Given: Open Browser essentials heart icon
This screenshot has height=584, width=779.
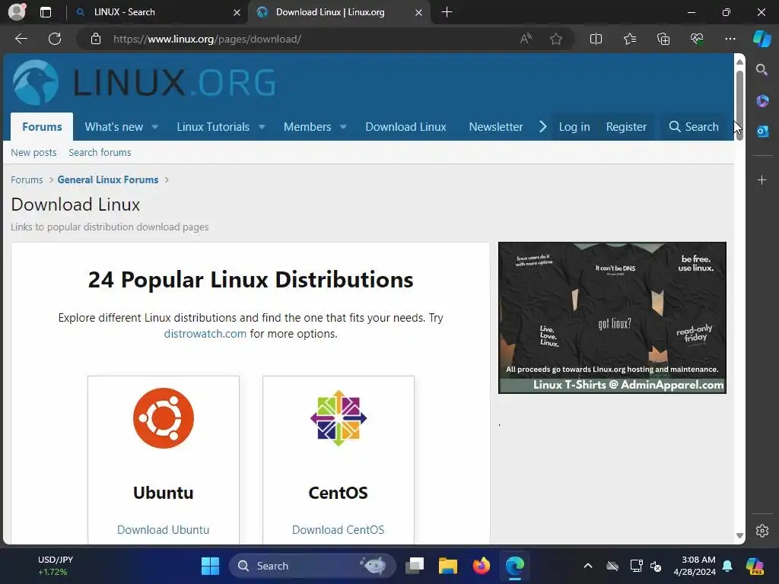Looking at the screenshot, I should click(697, 39).
